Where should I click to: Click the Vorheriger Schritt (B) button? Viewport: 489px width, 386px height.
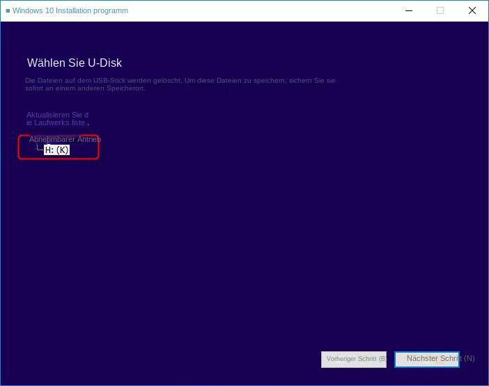[354, 360]
